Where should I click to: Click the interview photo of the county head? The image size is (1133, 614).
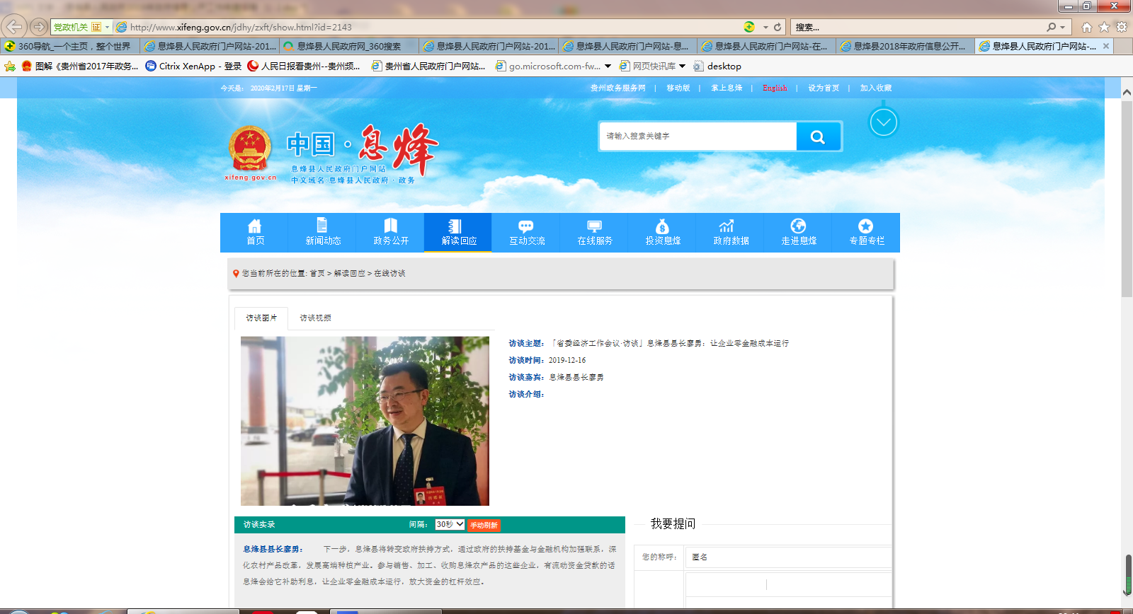(x=365, y=421)
